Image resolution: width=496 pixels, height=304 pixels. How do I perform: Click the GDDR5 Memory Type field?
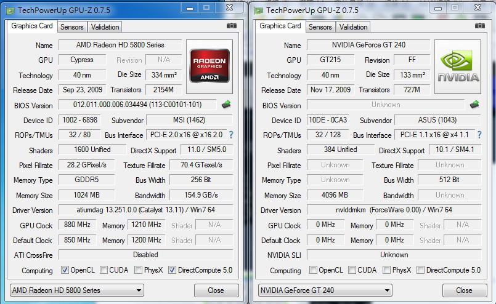[x=87, y=180]
